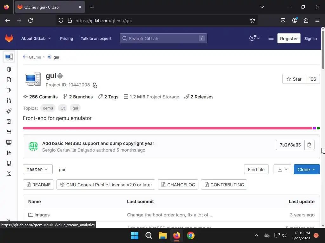Click the pink language bar segment
Viewport: 325px width, 243px height.
point(168,128)
